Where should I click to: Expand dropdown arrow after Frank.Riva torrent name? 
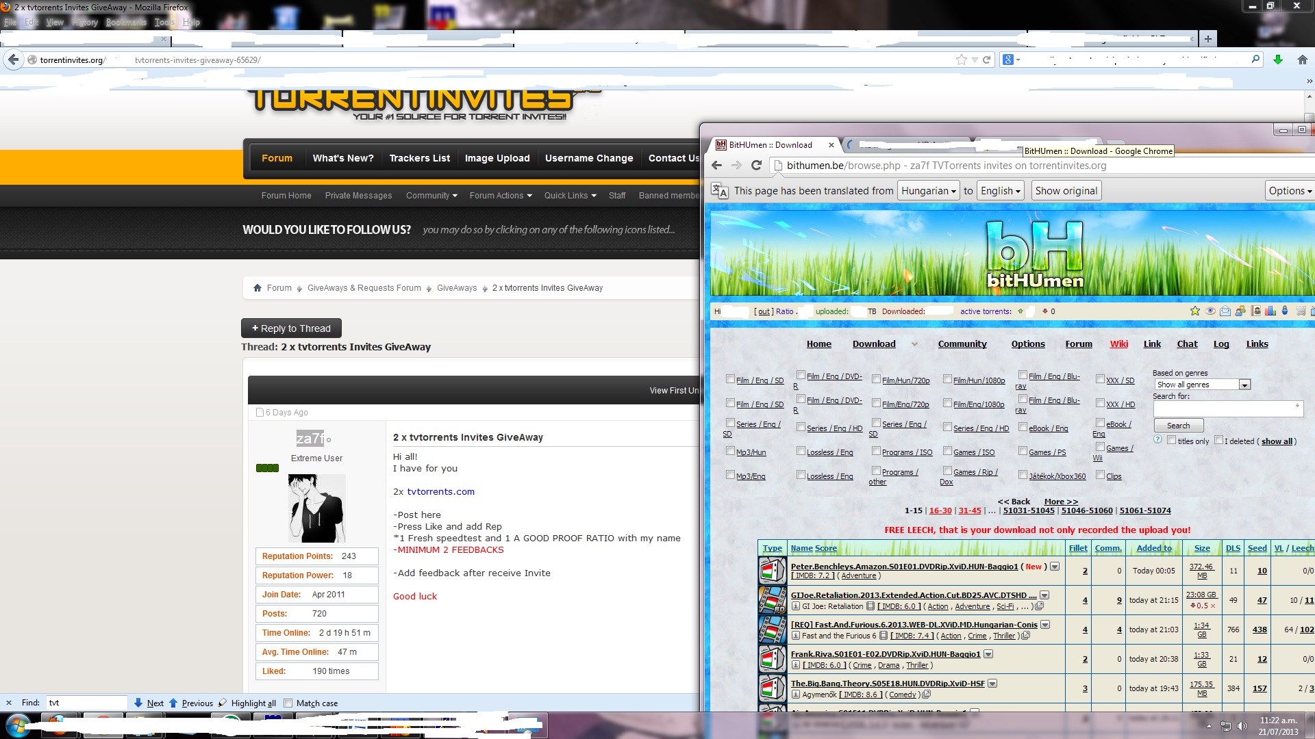tap(988, 654)
